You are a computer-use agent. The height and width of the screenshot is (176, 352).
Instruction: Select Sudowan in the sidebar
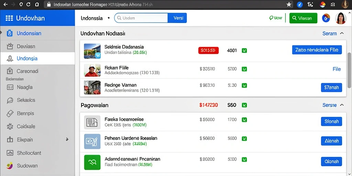[27, 166]
